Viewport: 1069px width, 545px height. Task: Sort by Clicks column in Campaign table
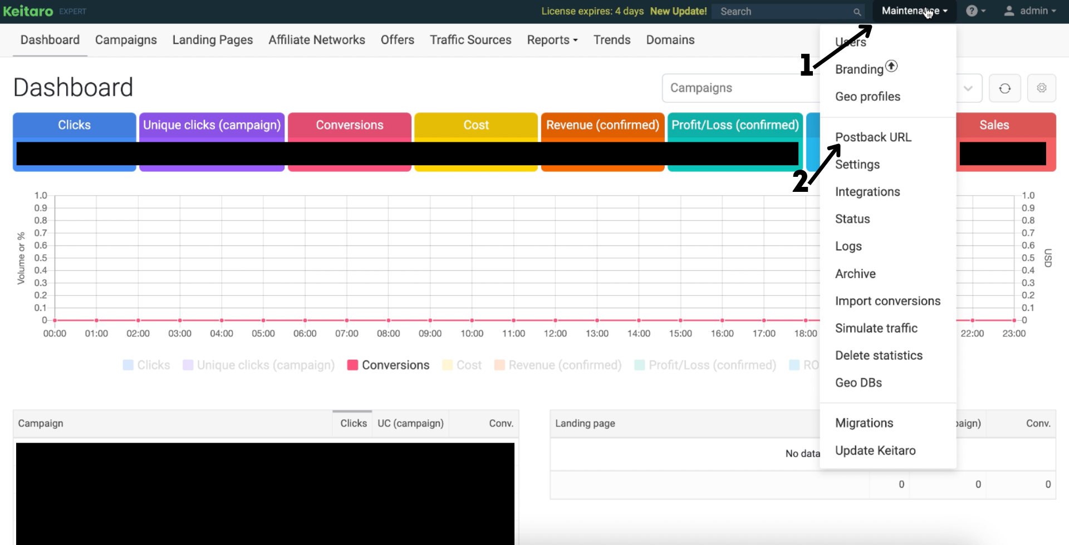pyautogui.click(x=353, y=423)
